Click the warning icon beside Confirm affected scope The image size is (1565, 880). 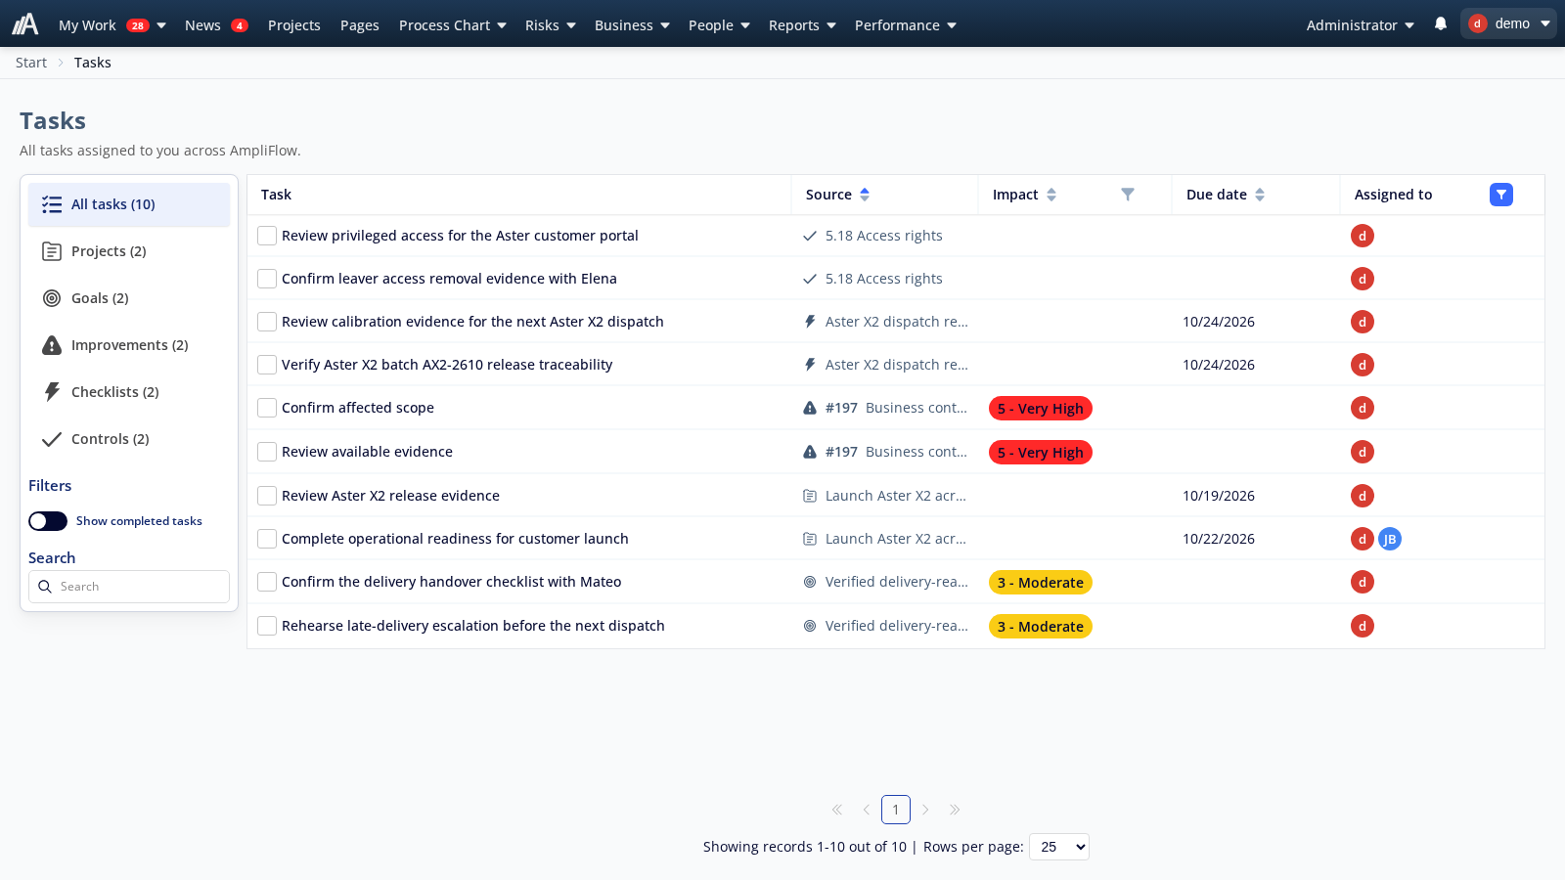pos(810,408)
